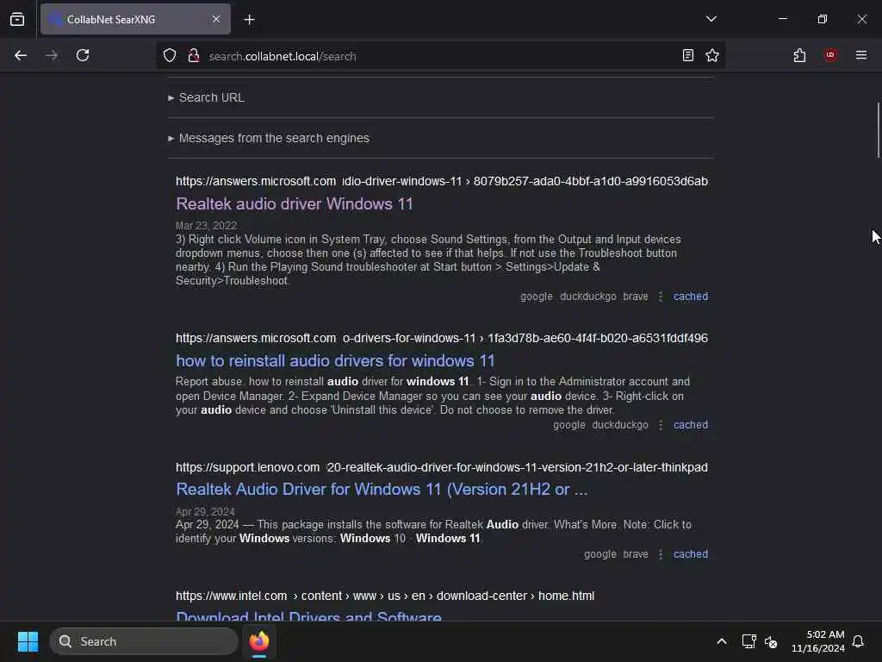Image resolution: width=882 pixels, height=662 pixels.
Task: Open more options dots for Lenovo result
Action: (x=661, y=554)
